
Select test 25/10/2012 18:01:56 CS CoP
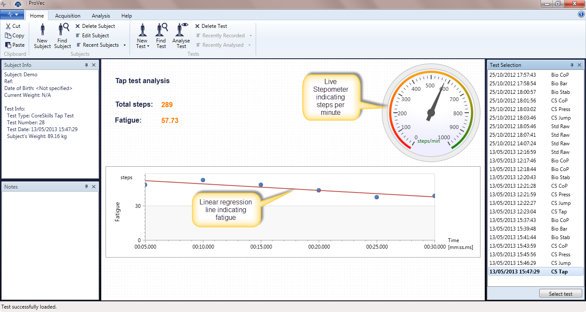click(x=536, y=101)
